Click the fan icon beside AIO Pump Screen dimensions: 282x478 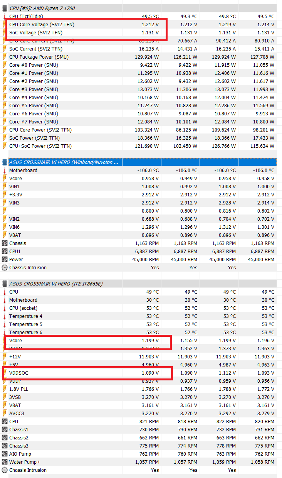tap(5, 454)
